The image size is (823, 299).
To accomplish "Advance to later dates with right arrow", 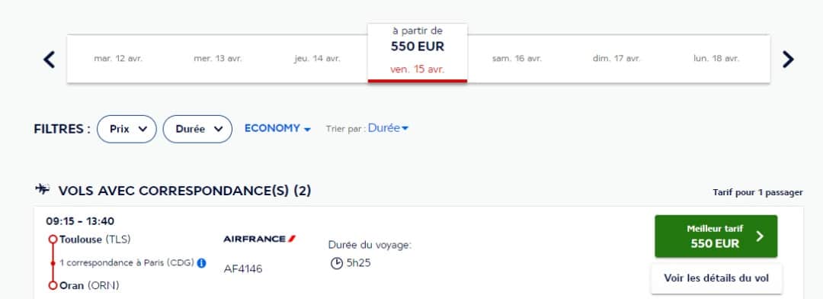I will pos(788,59).
